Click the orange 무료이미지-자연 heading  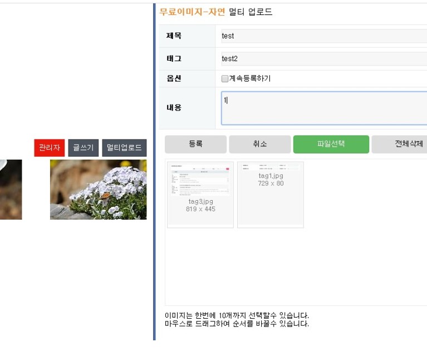click(192, 12)
